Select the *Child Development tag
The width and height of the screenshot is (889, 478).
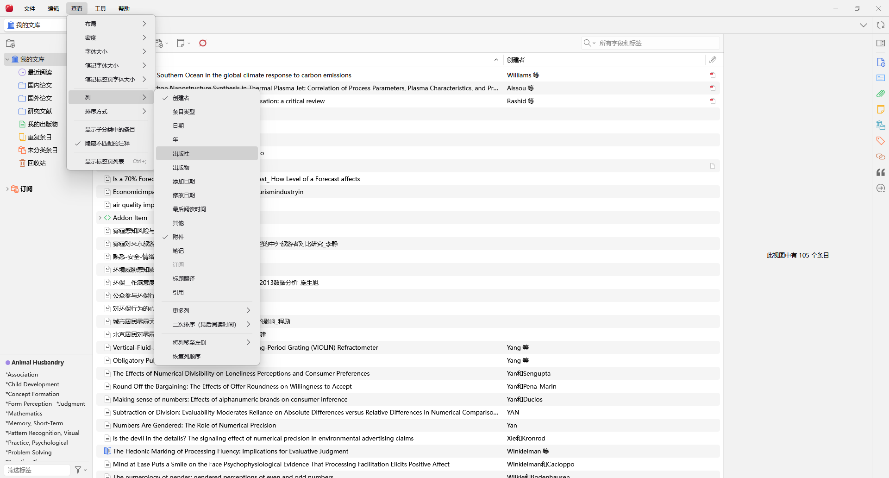(32, 384)
